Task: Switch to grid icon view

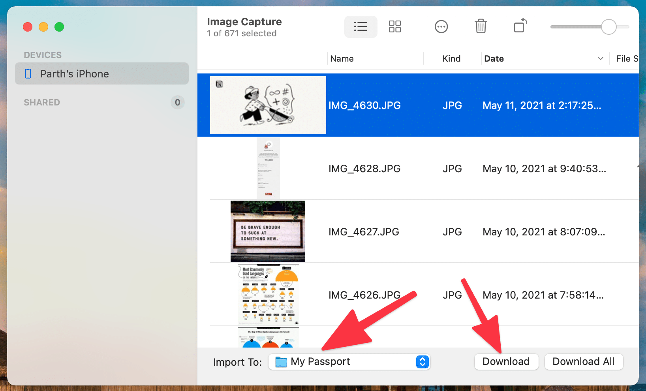Action: tap(394, 27)
